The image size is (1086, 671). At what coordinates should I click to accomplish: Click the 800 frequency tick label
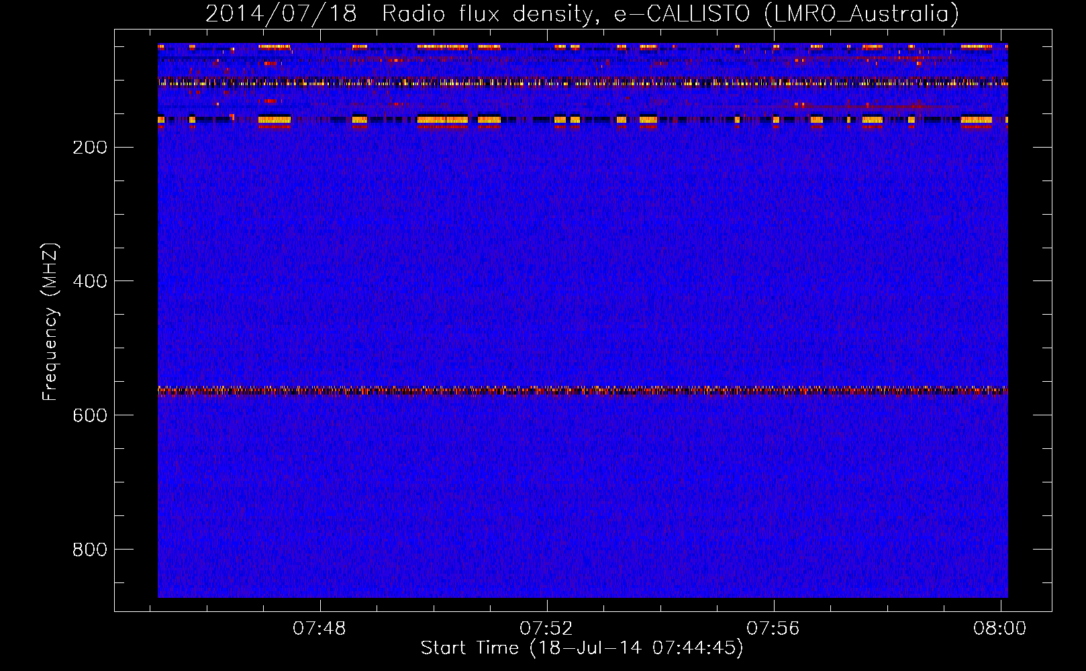point(90,550)
